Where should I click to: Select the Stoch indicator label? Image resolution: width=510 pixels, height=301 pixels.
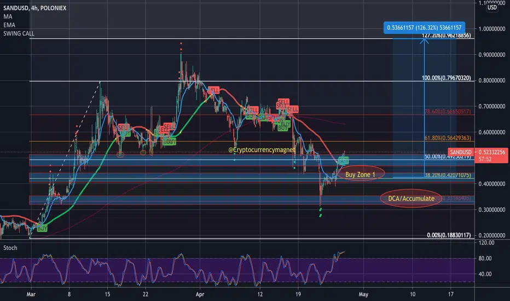tap(10, 248)
